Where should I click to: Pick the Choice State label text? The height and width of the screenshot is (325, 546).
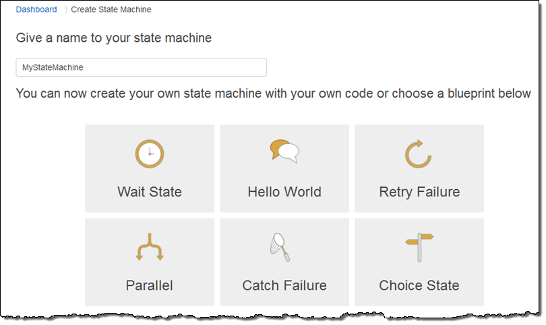coord(419,285)
